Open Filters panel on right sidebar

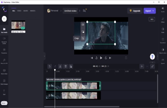coord(163,20)
